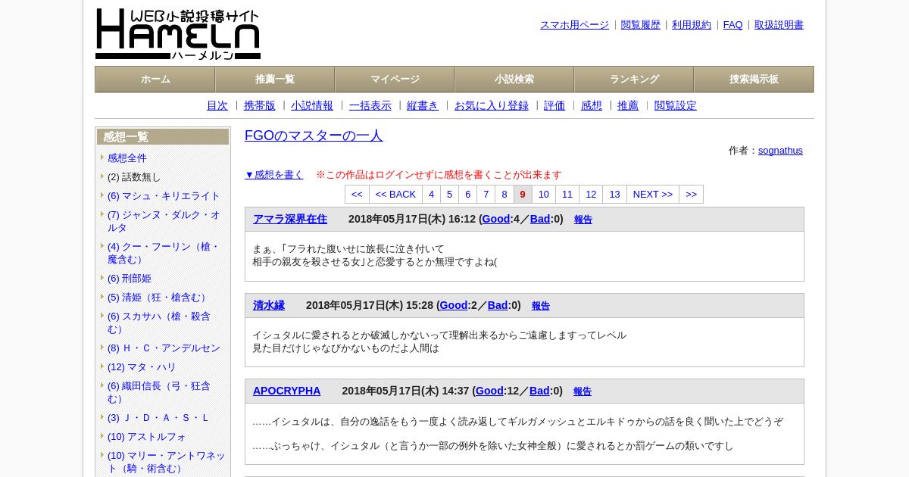909x477 pixels.
Task: Open the ホーム navigation tab
Action: click(x=155, y=79)
